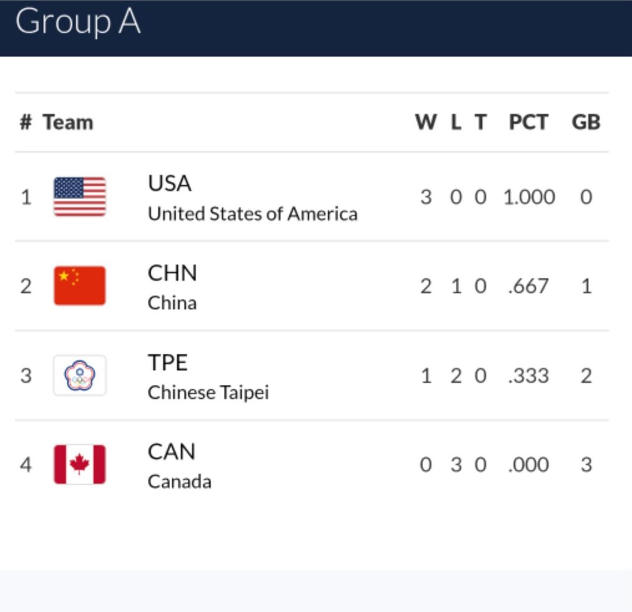Click the GB column header
Screen dimensions: 632x612
click(586, 122)
